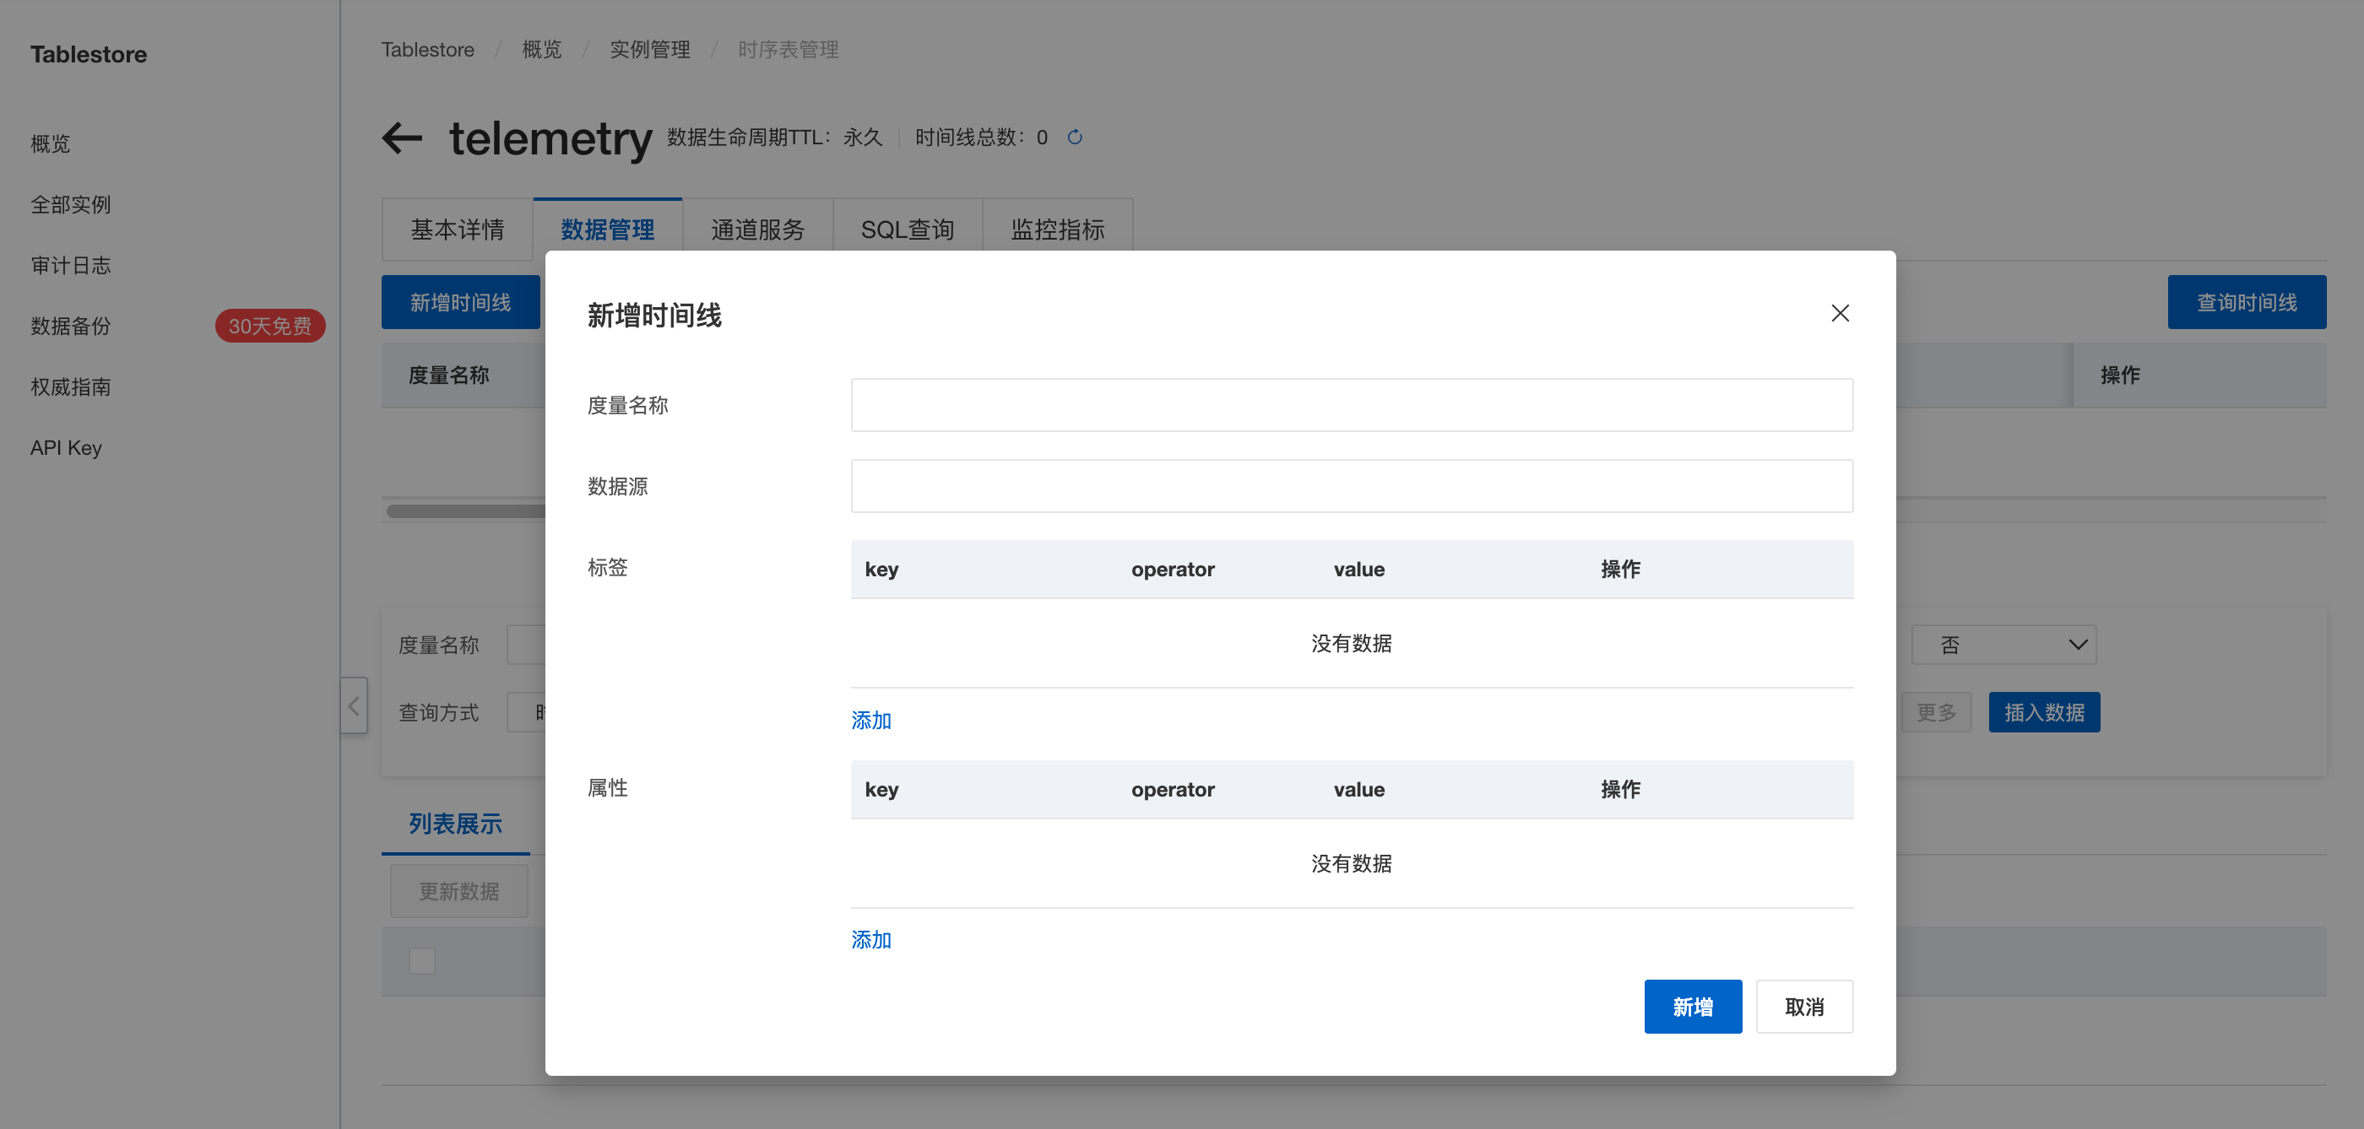Switch to the 数据管理 tab
This screenshot has width=2364, height=1129.
(x=608, y=230)
